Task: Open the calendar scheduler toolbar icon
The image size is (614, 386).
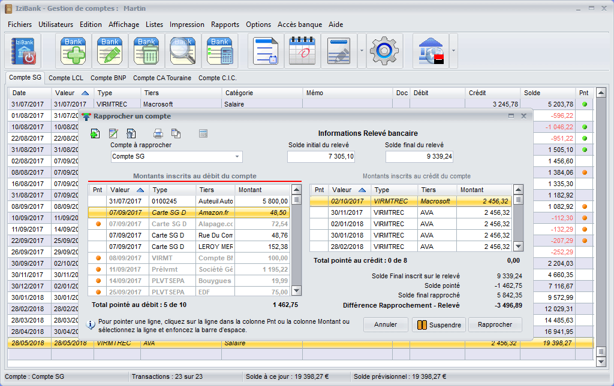Action: click(x=302, y=51)
